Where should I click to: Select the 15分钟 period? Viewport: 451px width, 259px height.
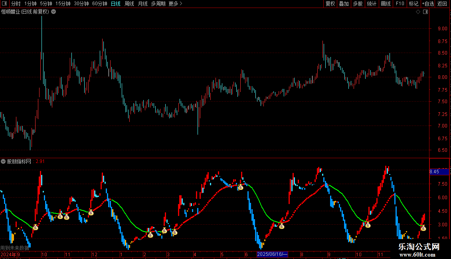(x=63, y=4)
